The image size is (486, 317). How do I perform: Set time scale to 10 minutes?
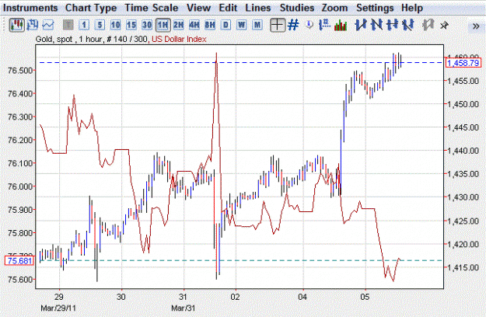click(116, 25)
